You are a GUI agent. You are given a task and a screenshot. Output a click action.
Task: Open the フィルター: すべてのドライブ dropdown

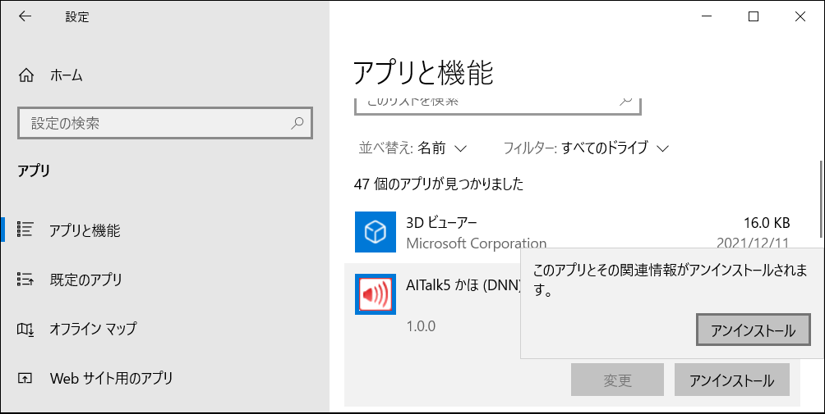pyautogui.click(x=586, y=148)
